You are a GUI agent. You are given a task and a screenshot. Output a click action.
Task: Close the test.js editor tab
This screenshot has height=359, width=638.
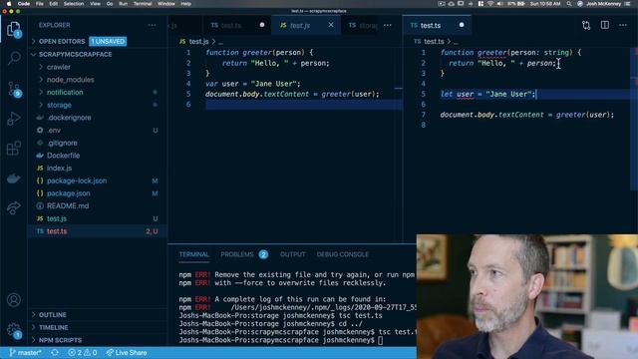(331, 25)
